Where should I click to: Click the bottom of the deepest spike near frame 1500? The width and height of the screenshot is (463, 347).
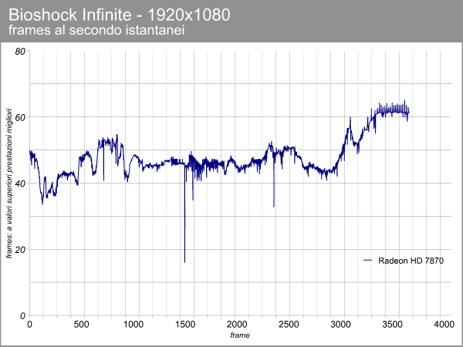click(185, 261)
